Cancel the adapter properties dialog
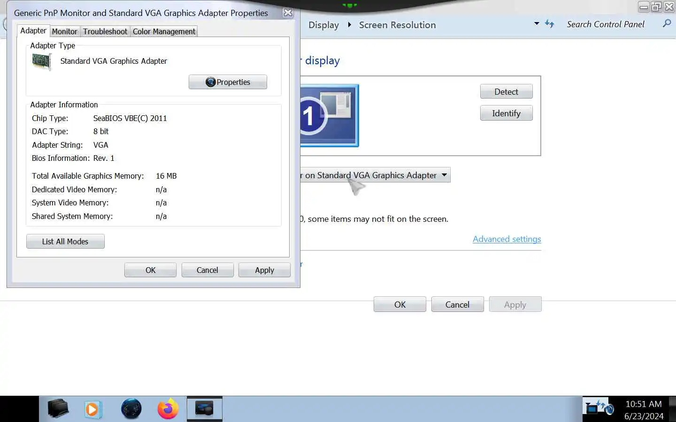The height and width of the screenshot is (422, 676). [x=207, y=270]
